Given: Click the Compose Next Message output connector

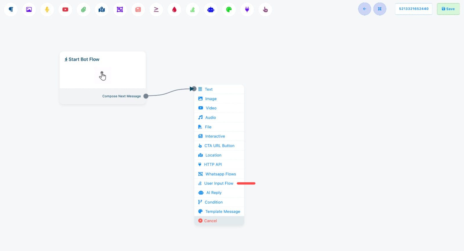Looking at the screenshot, I should coord(146,96).
